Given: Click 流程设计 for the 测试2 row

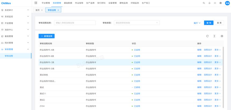Looking at the screenshot, I should click(x=208, y=100).
